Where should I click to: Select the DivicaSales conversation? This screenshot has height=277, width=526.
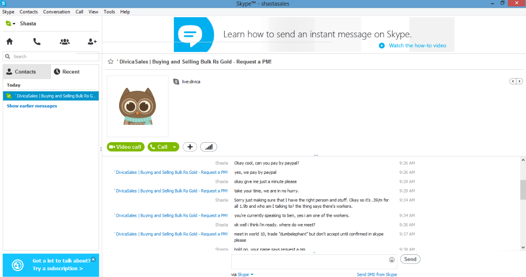coord(51,96)
